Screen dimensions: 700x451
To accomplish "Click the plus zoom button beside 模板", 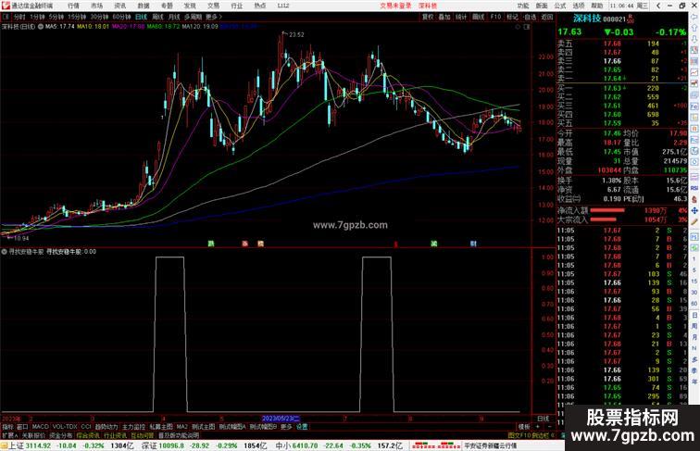I will 538,427.
